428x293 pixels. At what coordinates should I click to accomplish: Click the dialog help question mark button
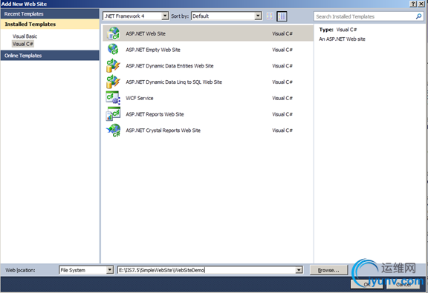414,4
